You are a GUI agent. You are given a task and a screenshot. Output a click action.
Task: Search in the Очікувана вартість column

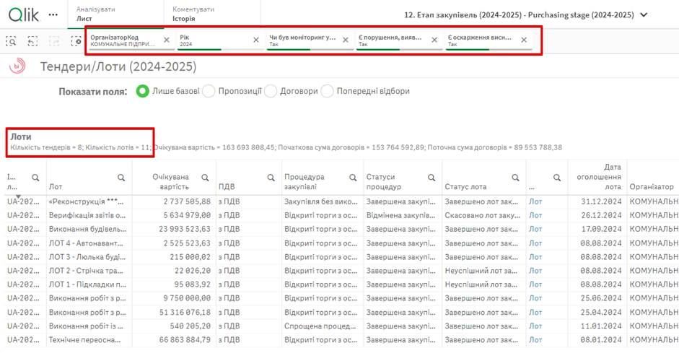click(x=205, y=178)
